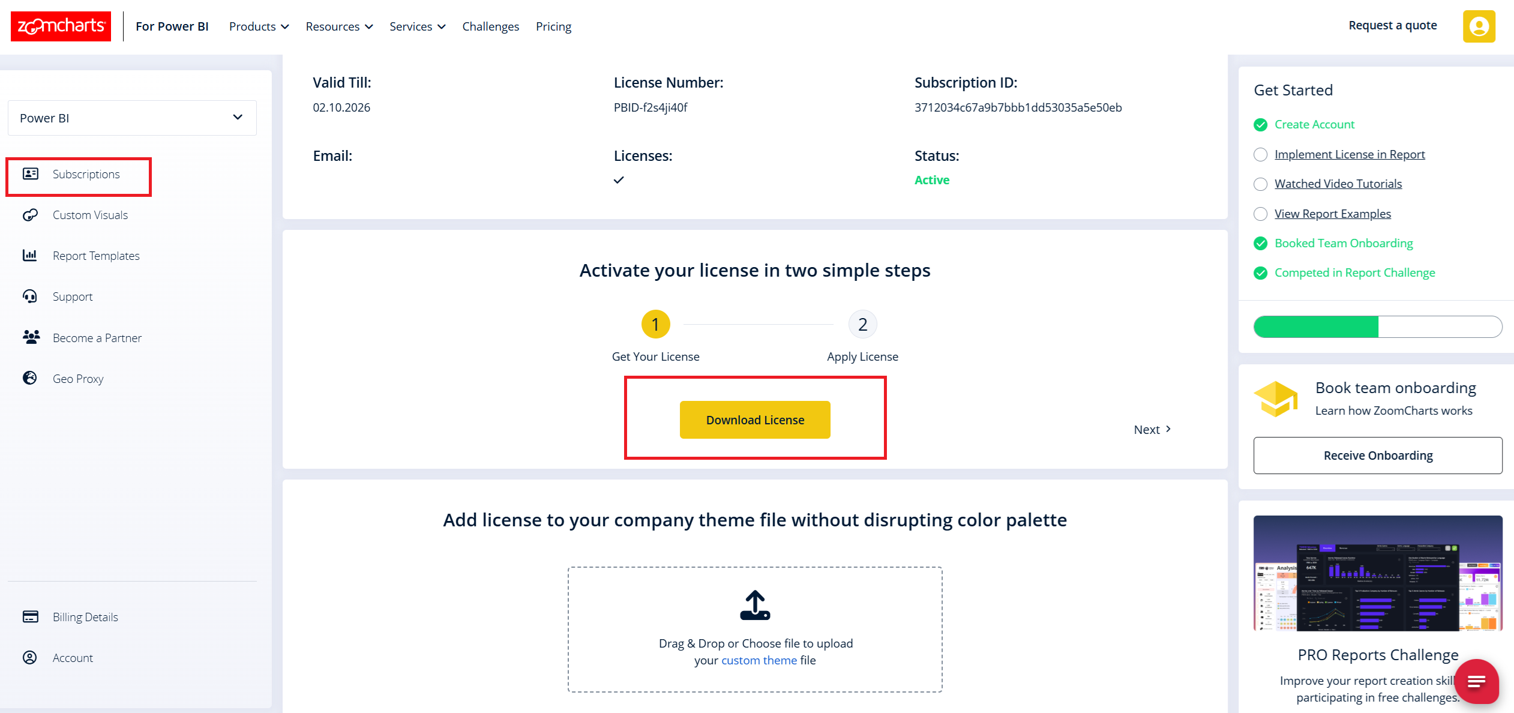Select the Subscriptions sidebar icon

31,173
